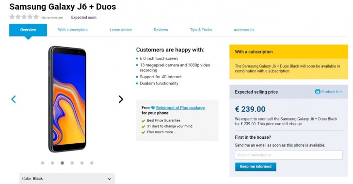Go to the accessories tab
353x184 pixels.
pos(244,30)
